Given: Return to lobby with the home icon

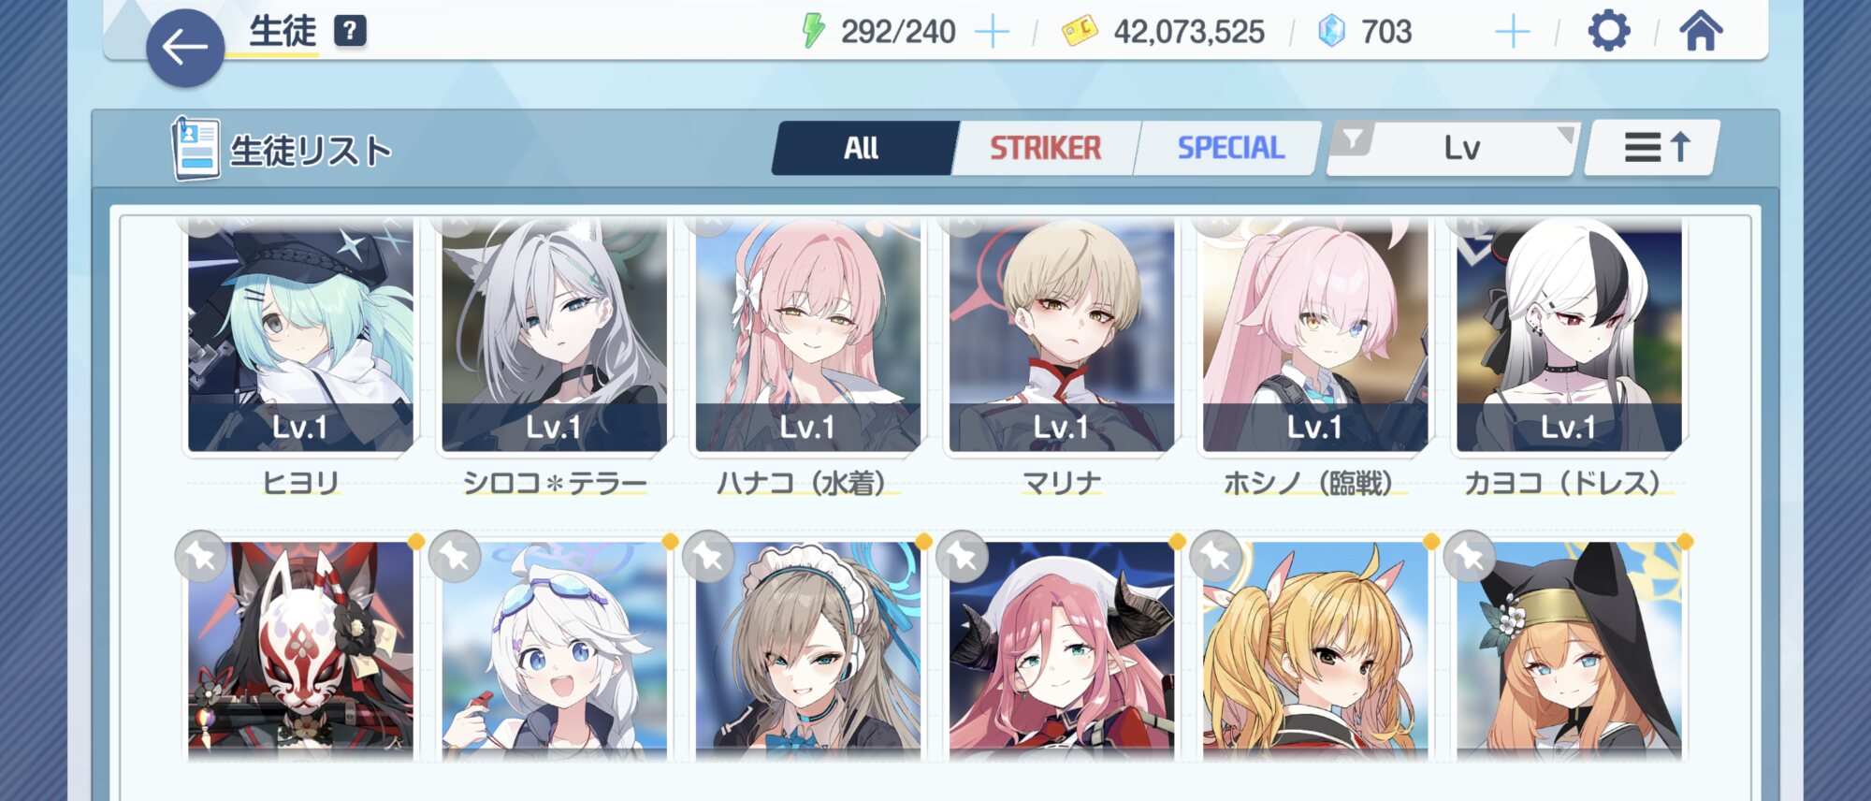Looking at the screenshot, I should (x=1701, y=31).
